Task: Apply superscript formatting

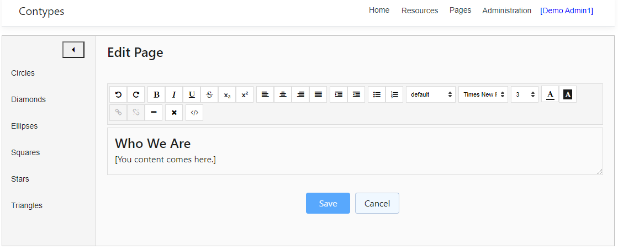Action: click(x=245, y=94)
